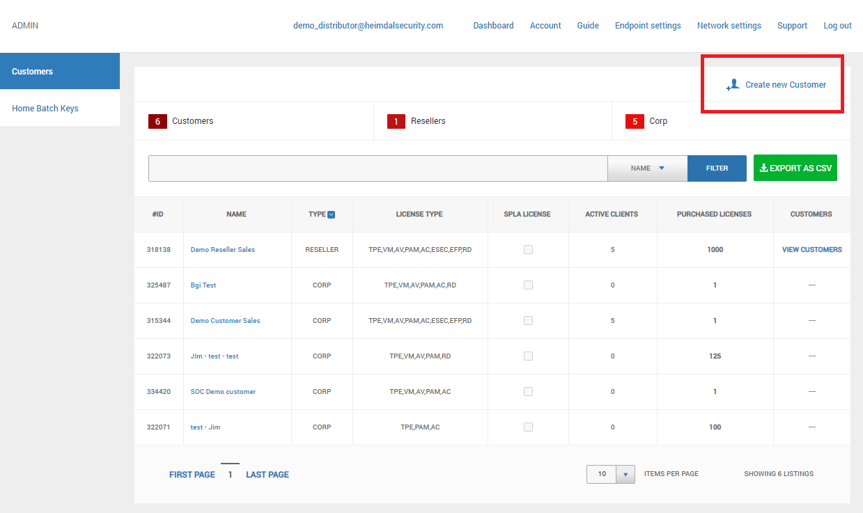Toggle SPLA license for Demo Reseller Sales
The image size is (863, 513).
[x=528, y=249]
